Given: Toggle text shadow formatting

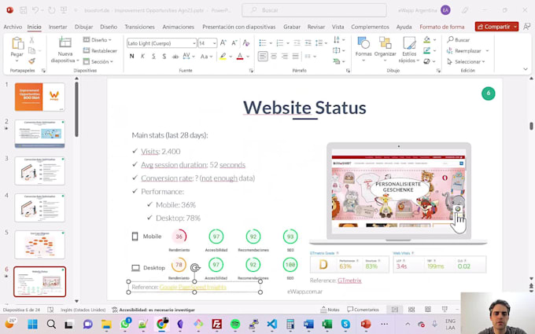Looking at the screenshot, I should point(164,57).
